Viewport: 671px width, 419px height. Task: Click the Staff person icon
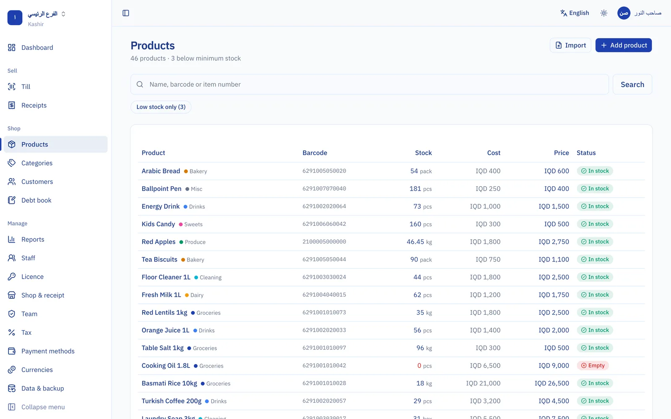pyautogui.click(x=12, y=258)
